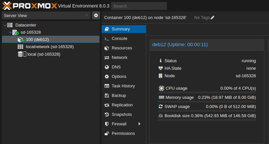269x144 pixels.
Task: Click the SWAP usage refresh icon
Action: 161,106
